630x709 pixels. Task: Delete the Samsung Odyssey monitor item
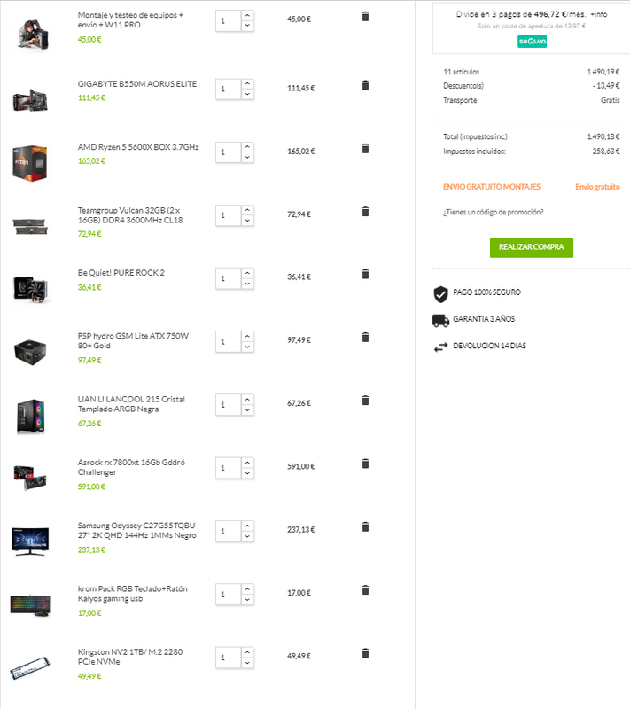pos(365,526)
